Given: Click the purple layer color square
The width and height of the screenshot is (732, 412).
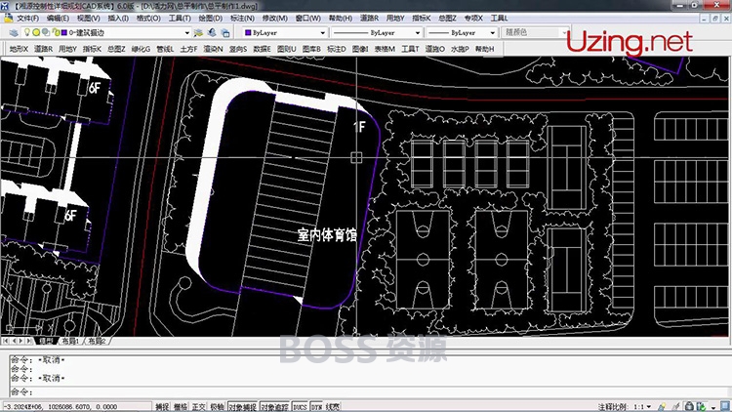Looking at the screenshot, I should pyautogui.click(x=64, y=32).
